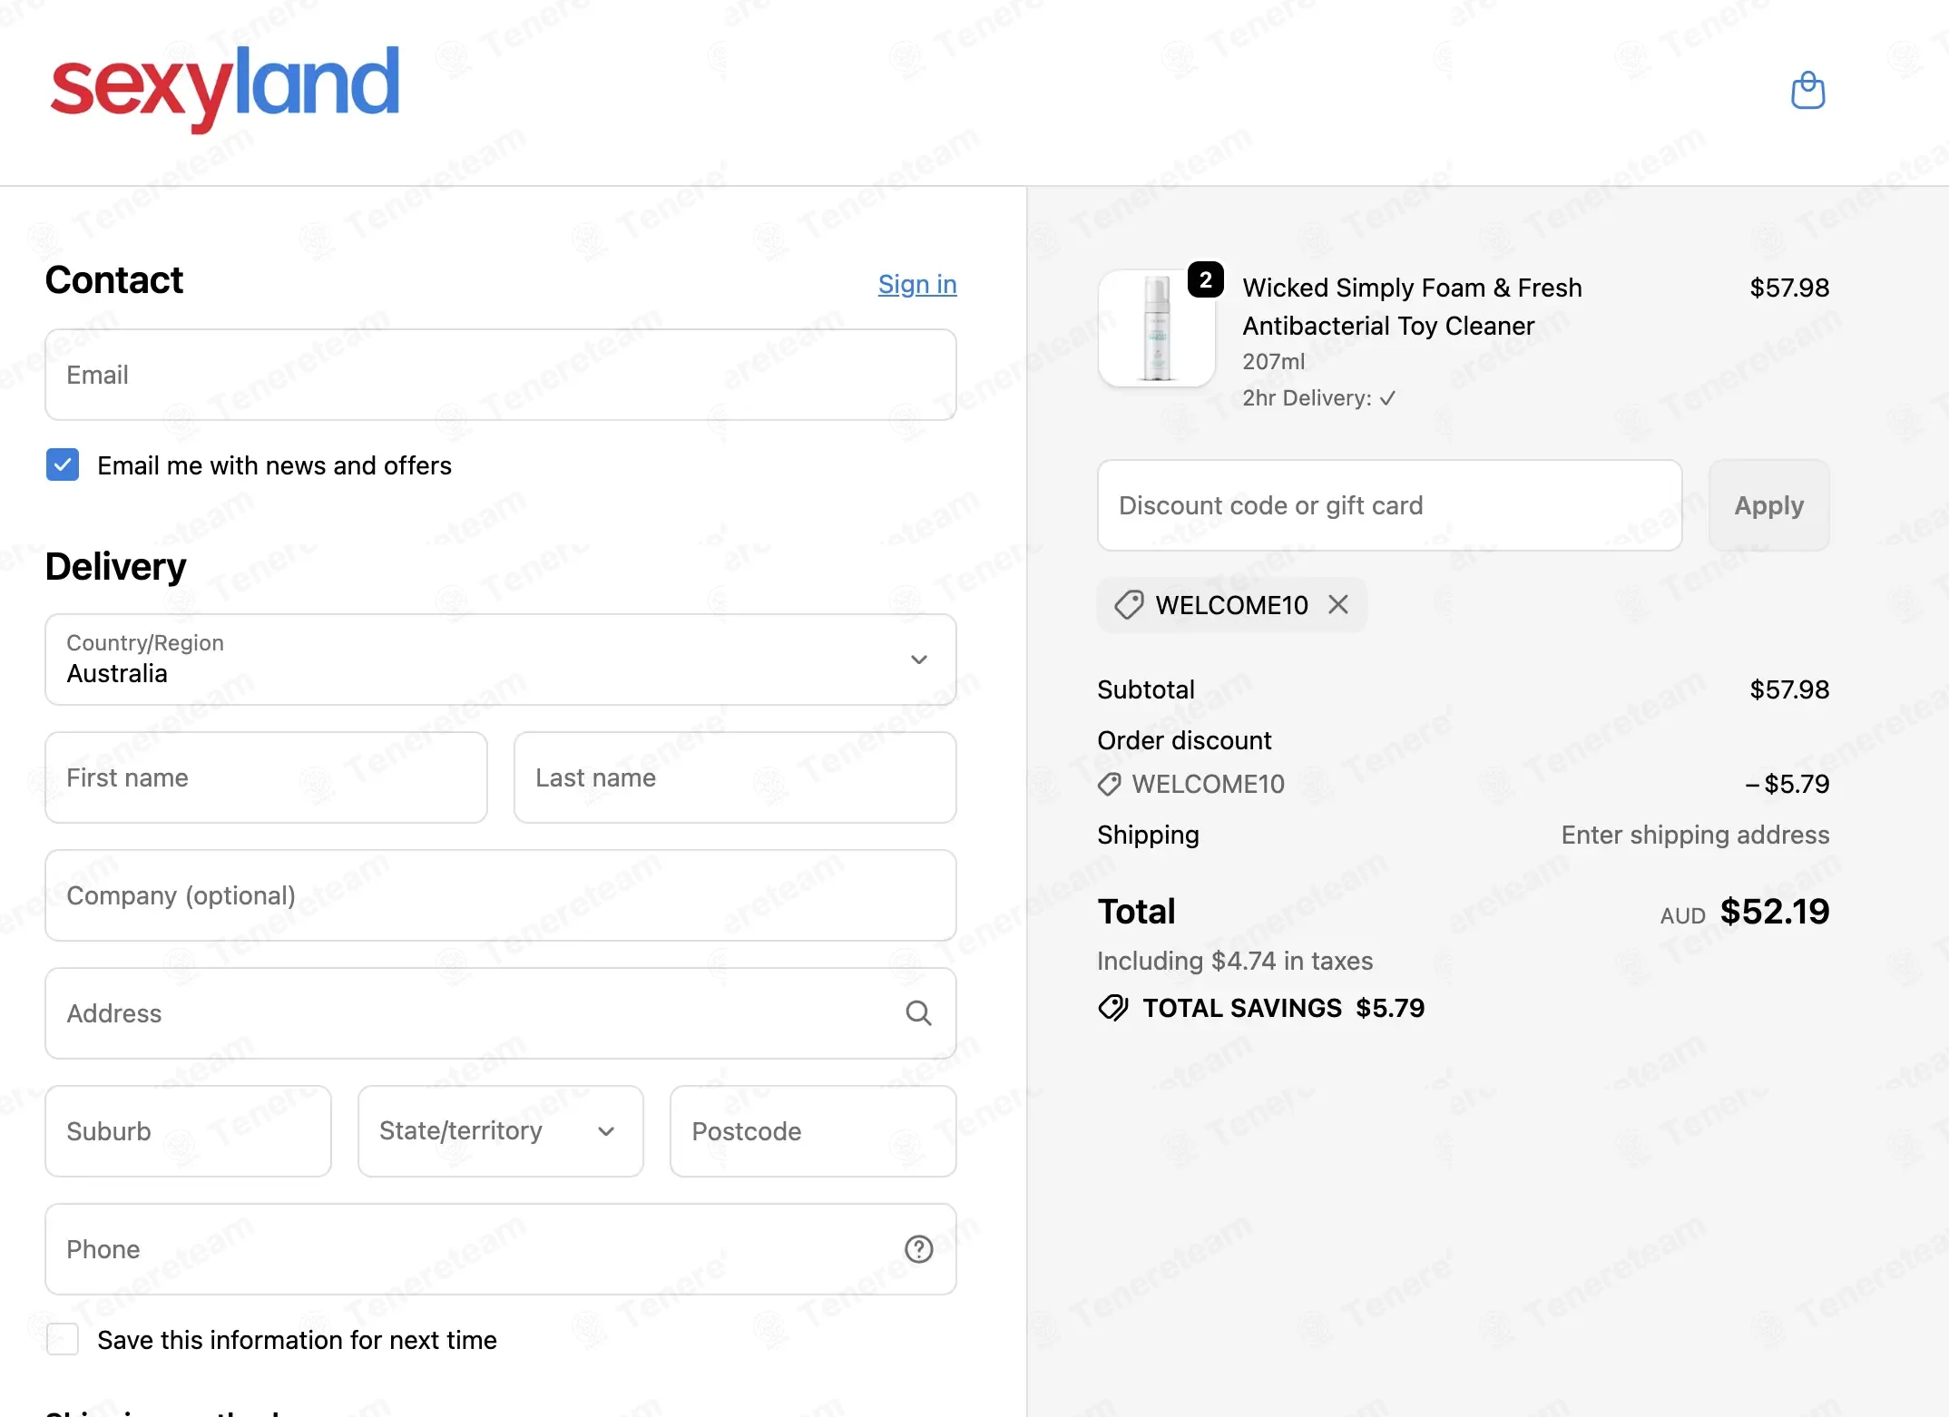Viewport: 1949px width, 1417px height.
Task: Click the discount amount –$5.79
Action: pyautogui.click(x=1787, y=784)
